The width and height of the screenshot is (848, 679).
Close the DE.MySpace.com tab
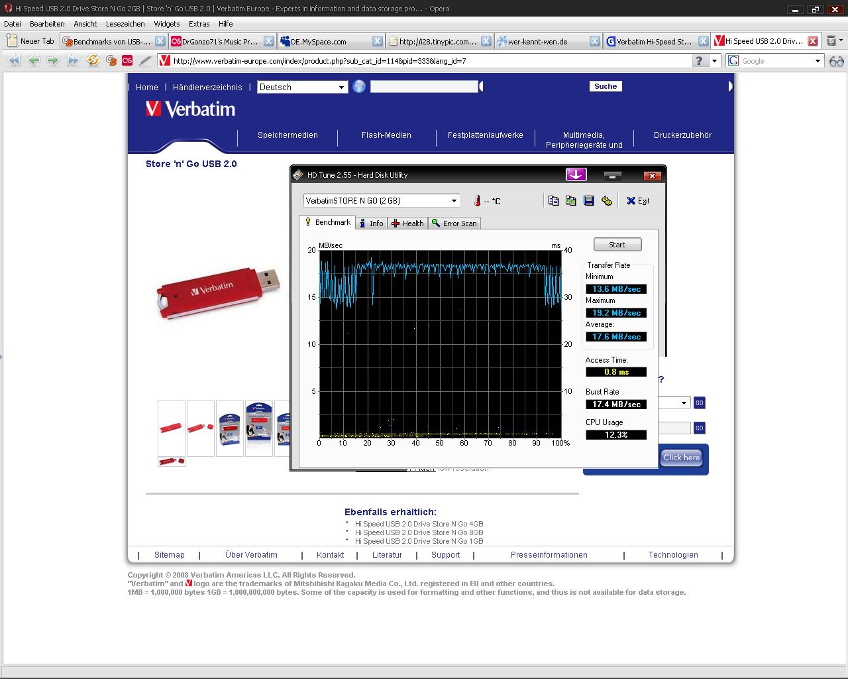pyautogui.click(x=377, y=41)
